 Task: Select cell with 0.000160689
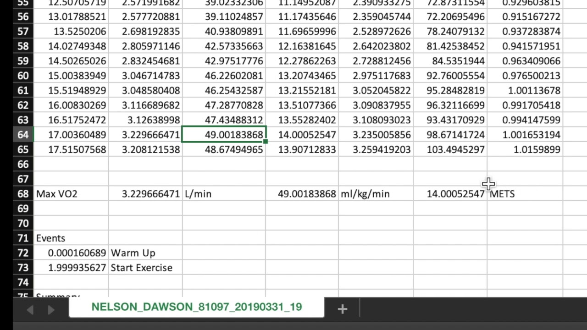(71, 253)
